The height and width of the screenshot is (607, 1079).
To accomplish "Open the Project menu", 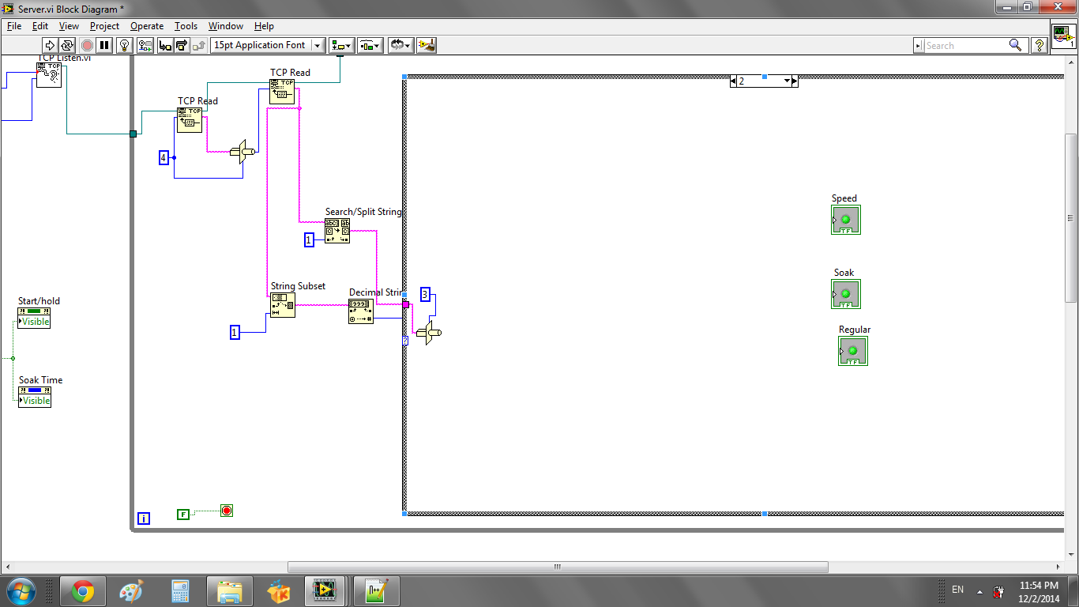I will point(104,26).
